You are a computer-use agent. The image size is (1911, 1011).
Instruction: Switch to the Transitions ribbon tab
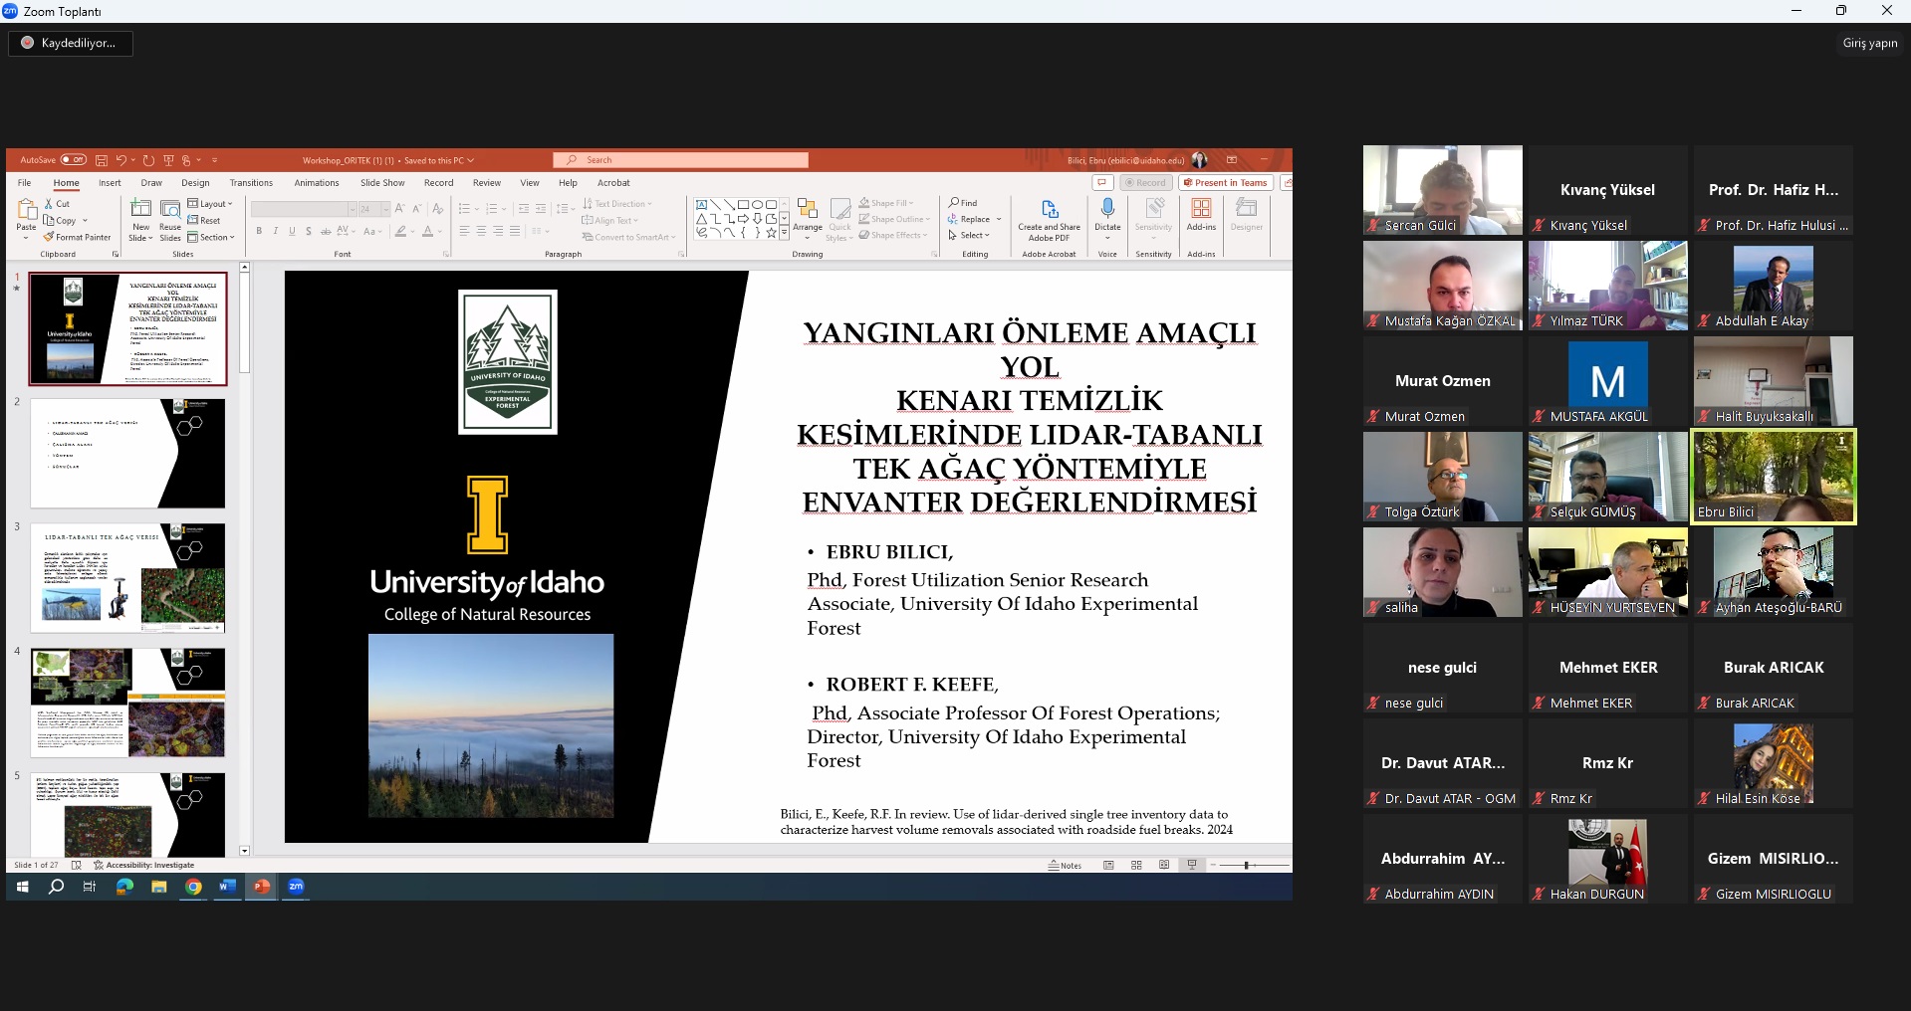click(251, 183)
